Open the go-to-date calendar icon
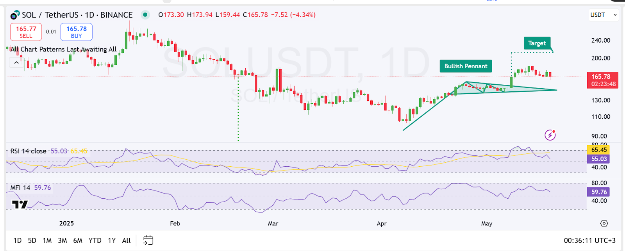 [x=148, y=240]
